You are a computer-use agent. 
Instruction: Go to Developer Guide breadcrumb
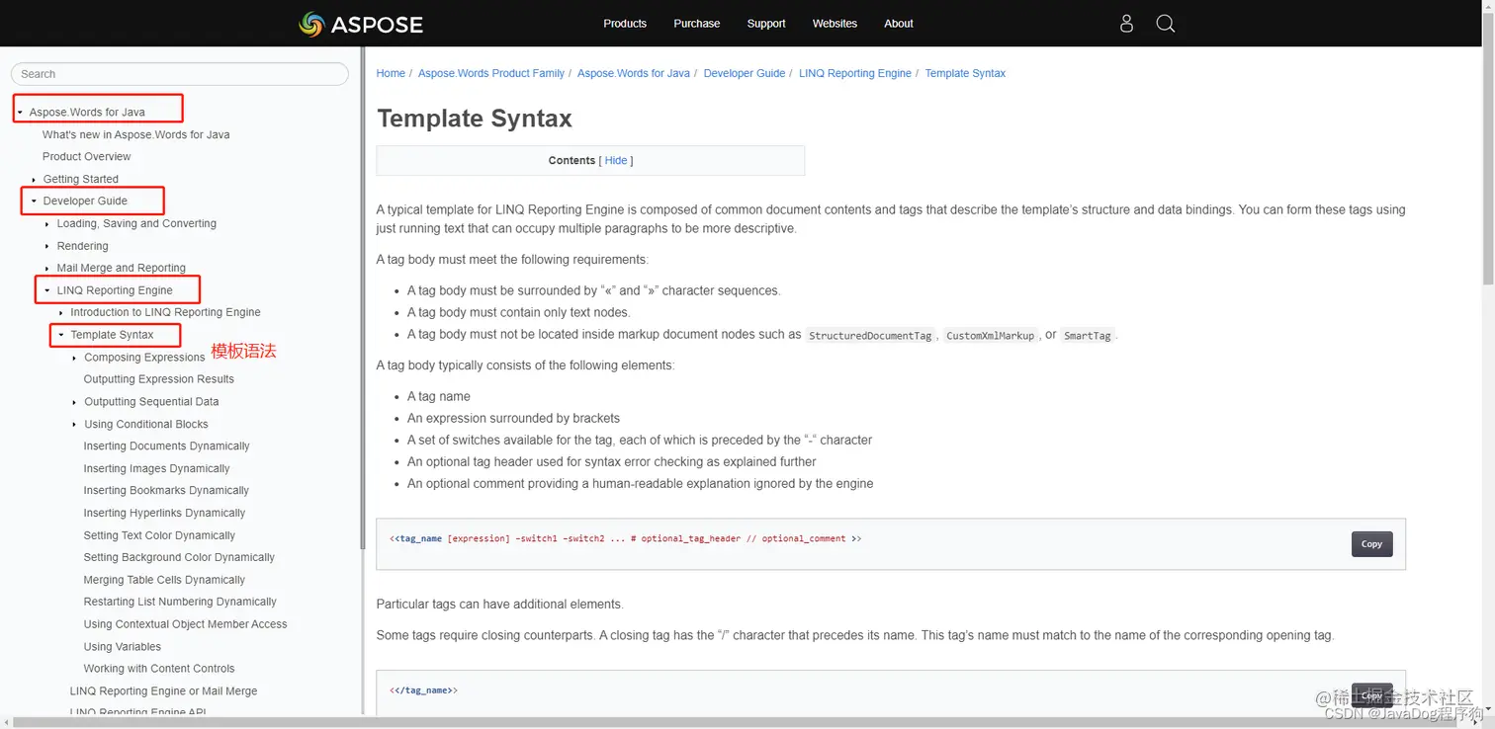coord(745,73)
